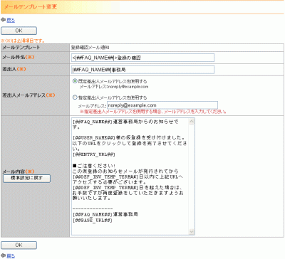Click the 差出人メールアドレス label
Image resolution: width=285 pixels, height=259 pixels.
[x=28, y=95]
